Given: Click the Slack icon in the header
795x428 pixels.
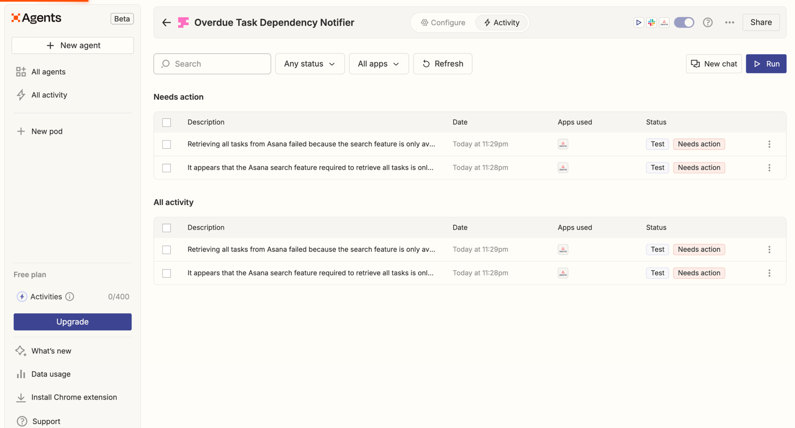Looking at the screenshot, I should pos(651,23).
